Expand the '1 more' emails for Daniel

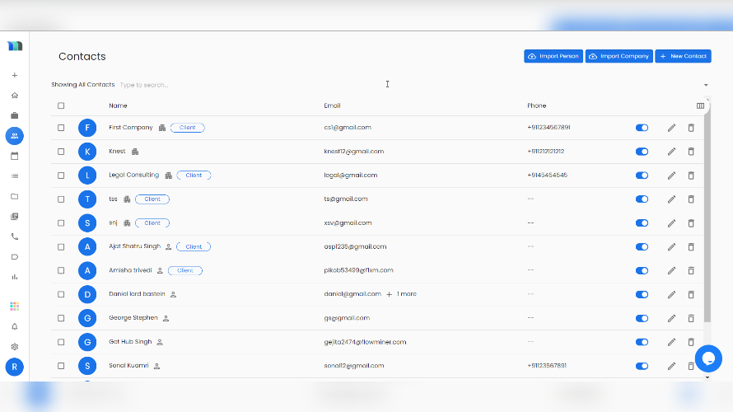click(401, 294)
